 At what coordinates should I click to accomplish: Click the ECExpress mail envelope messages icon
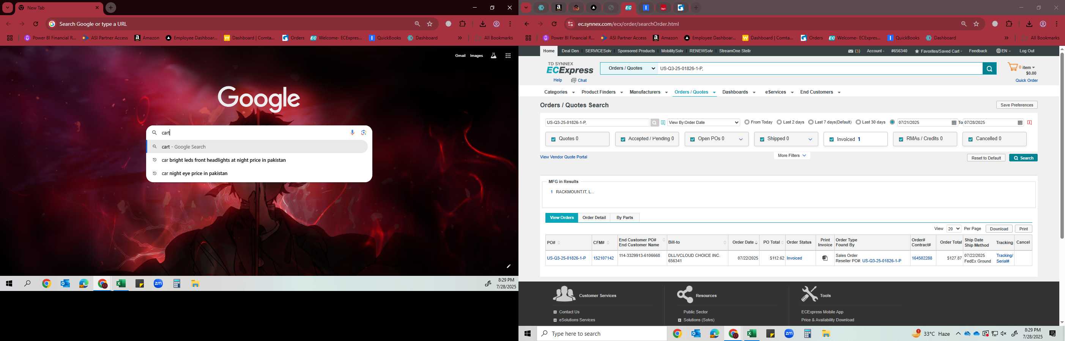(x=851, y=51)
